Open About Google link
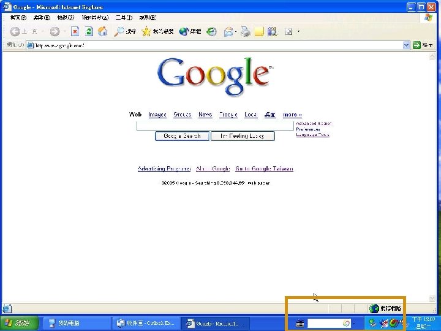The width and height of the screenshot is (441, 331). 213,169
